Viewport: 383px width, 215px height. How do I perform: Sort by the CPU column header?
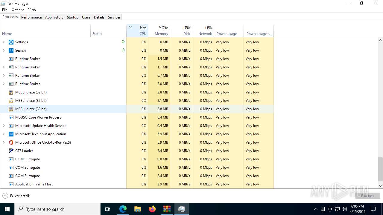point(137,31)
